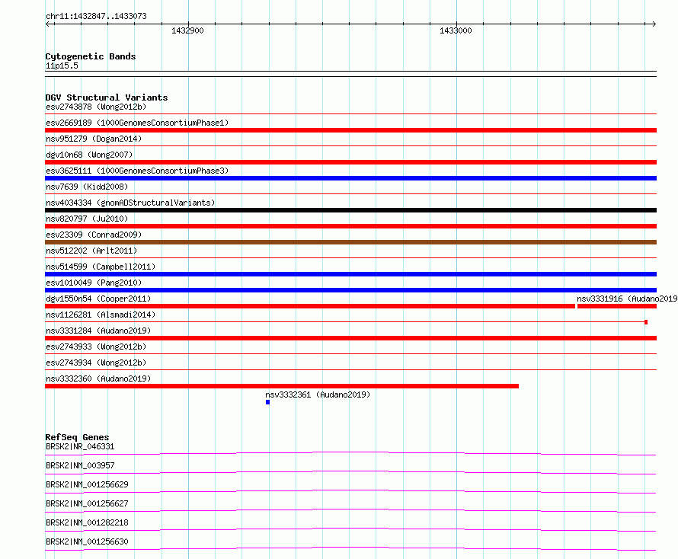
Task: Open variant nsv3332361 (Audano2019)
Action: click(x=318, y=394)
